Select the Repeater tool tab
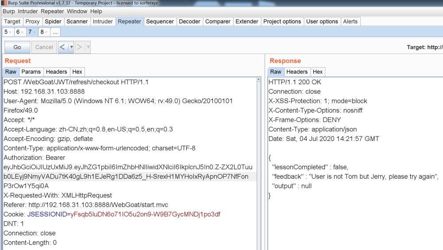The image size is (443, 250). [x=129, y=22]
